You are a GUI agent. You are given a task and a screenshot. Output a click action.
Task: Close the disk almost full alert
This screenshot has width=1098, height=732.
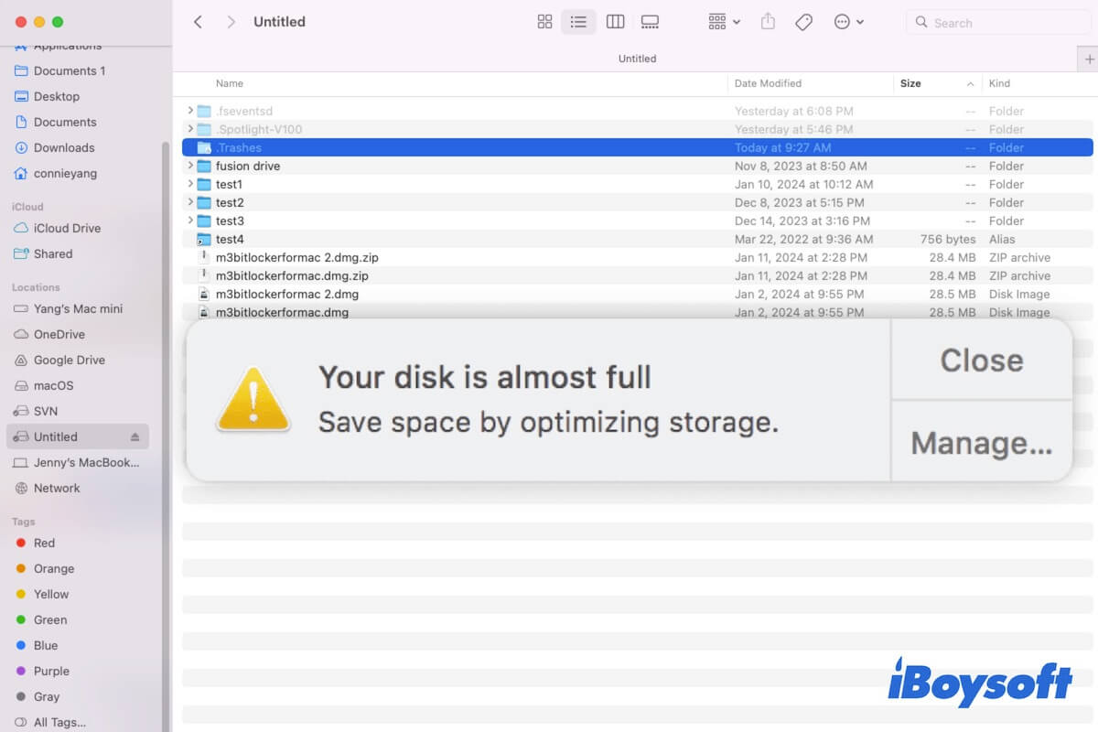(x=980, y=361)
